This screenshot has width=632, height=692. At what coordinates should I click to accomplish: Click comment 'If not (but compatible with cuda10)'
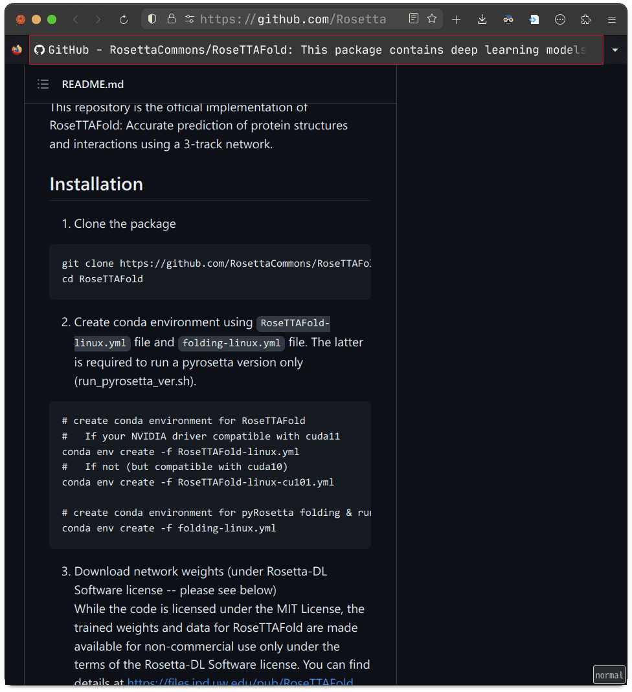click(175, 467)
